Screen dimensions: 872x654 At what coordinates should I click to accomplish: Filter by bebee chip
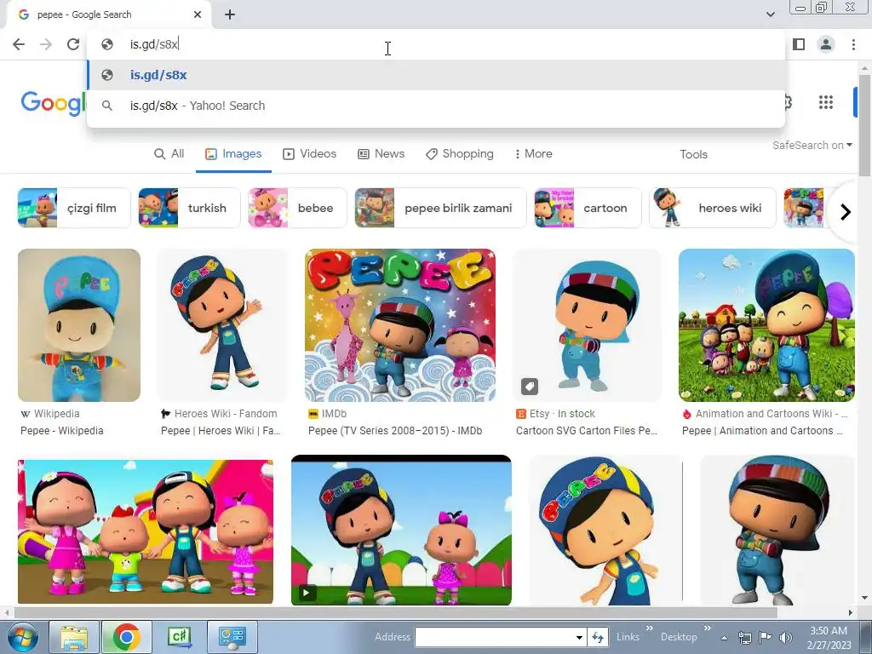click(297, 208)
